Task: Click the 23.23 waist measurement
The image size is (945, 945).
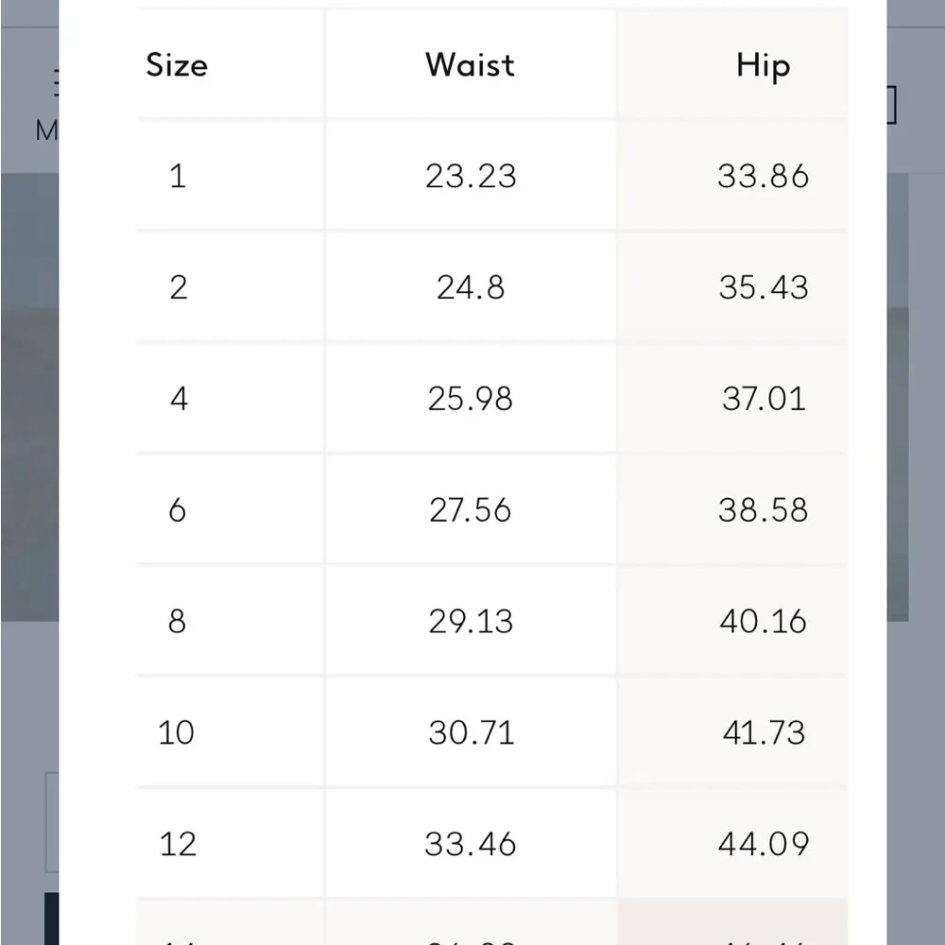Action: tap(471, 177)
